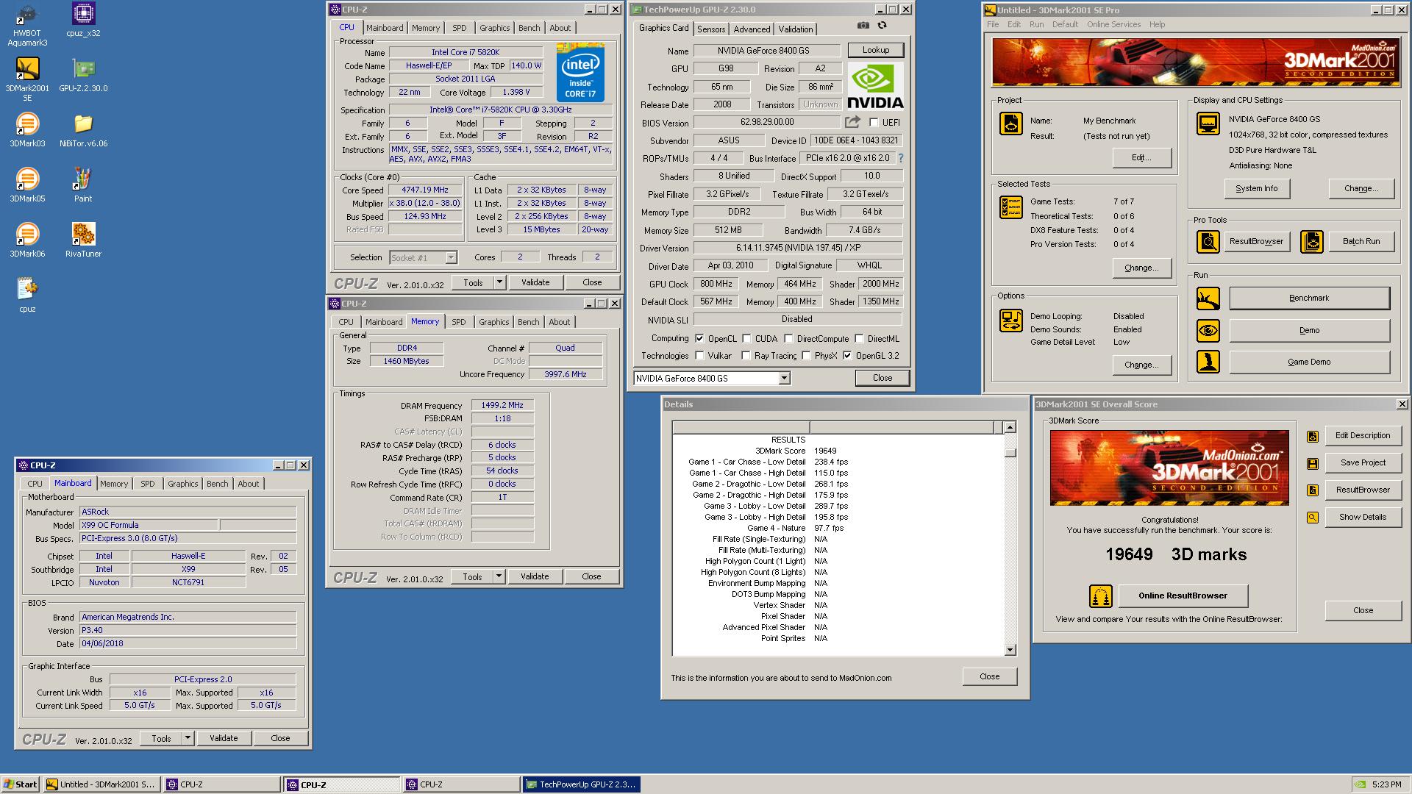Image resolution: width=1412 pixels, height=794 pixels.
Task: Click BIOS share/export icon in GPU-Z
Action: click(x=852, y=122)
